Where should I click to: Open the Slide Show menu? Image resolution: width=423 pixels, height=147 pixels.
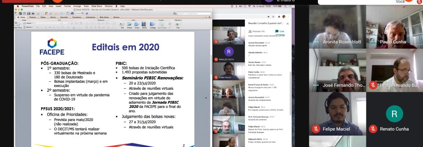(97, 6)
